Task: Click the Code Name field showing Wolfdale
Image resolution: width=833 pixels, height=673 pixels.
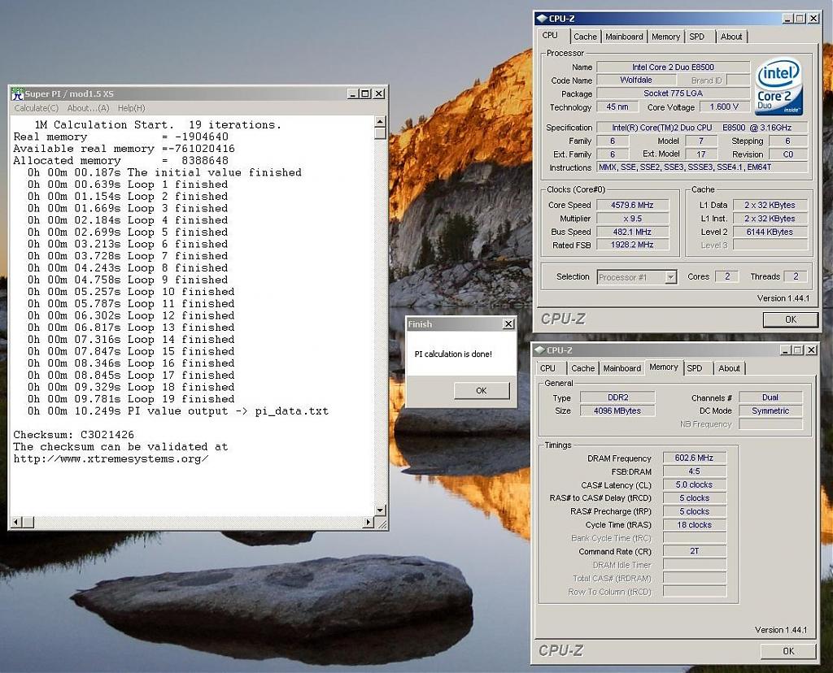Action: pyautogui.click(x=636, y=80)
